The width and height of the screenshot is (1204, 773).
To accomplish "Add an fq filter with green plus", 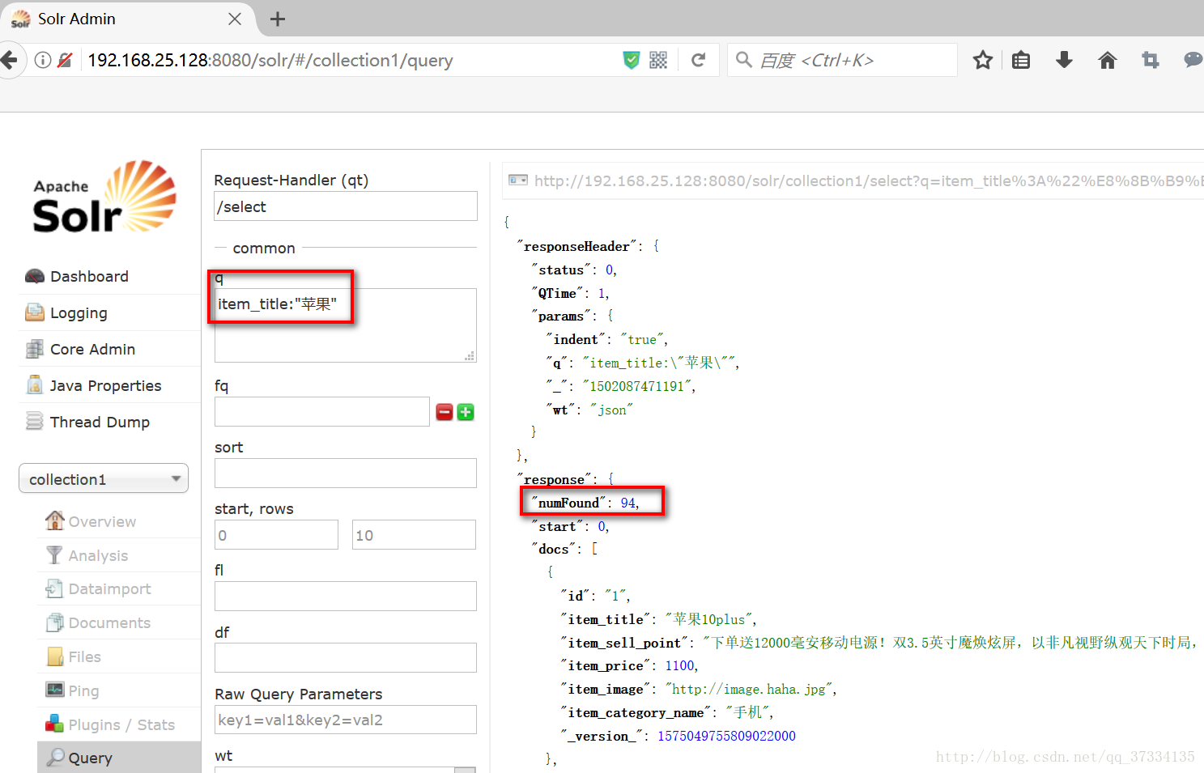I will click(466, 412).
